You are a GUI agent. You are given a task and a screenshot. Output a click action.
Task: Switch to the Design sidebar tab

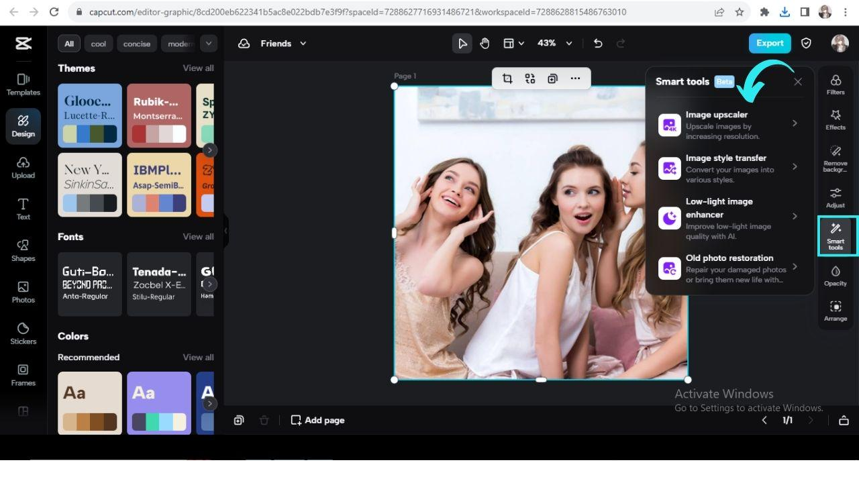click(x=23, y=126)
